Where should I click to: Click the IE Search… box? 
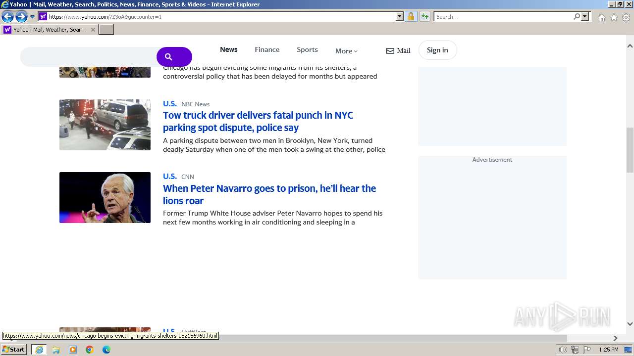pyautogui.click(x=503, y=16)
